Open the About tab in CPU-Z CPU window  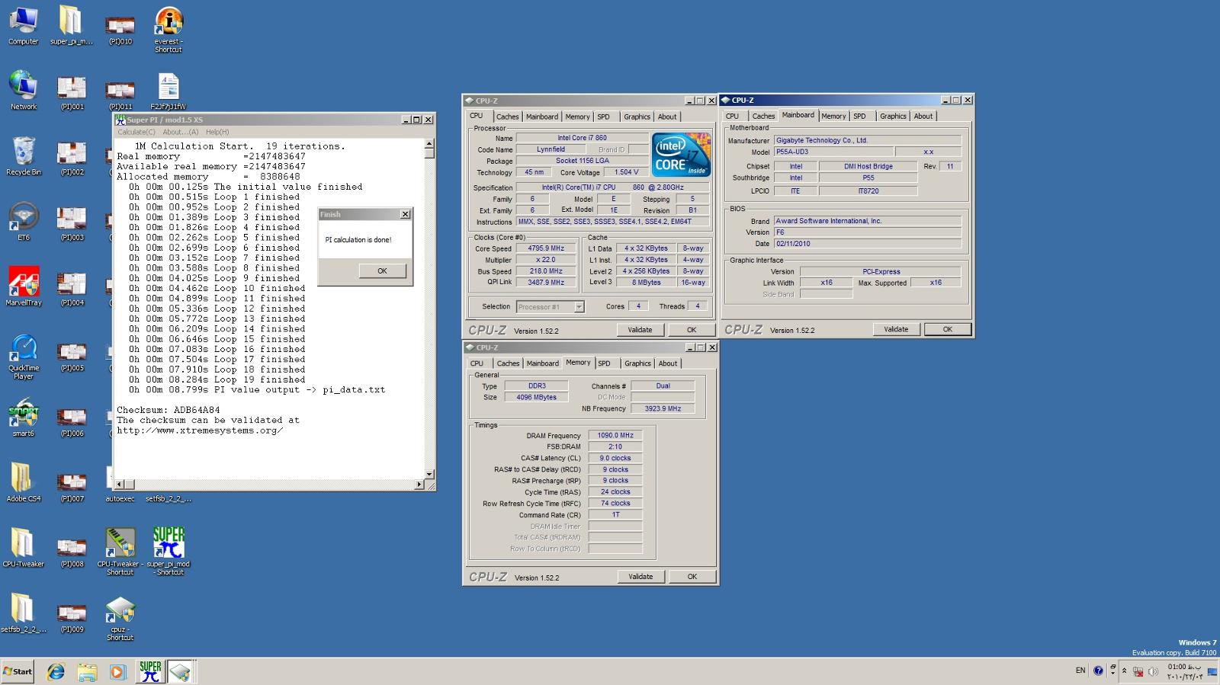[667, 117]
